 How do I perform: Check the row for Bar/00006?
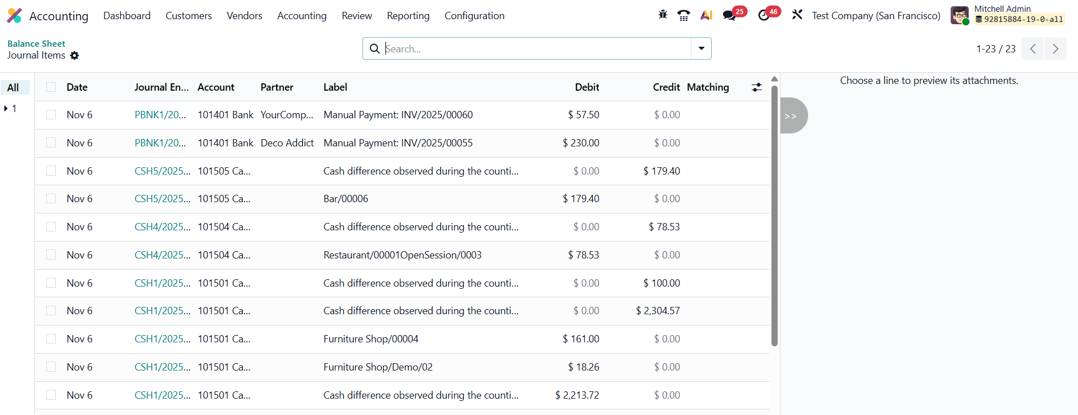(x=51, y=199)
